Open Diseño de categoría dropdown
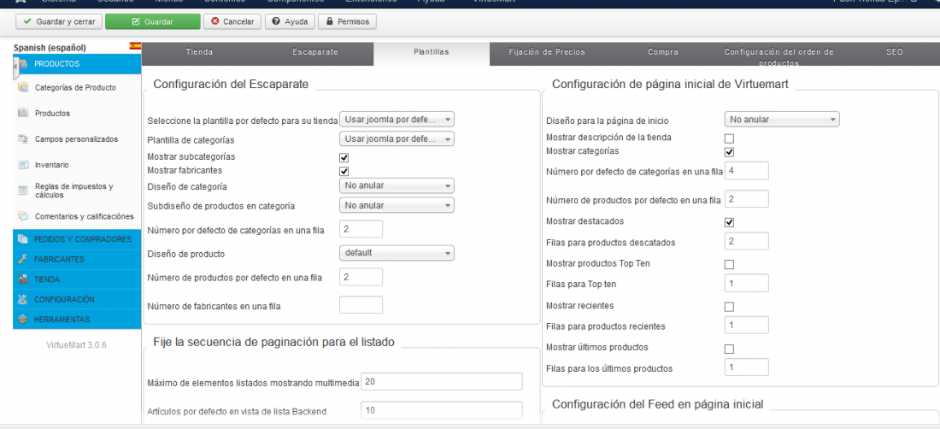The image size is (940, 429). pyautogui.click(x=397, y=185)
